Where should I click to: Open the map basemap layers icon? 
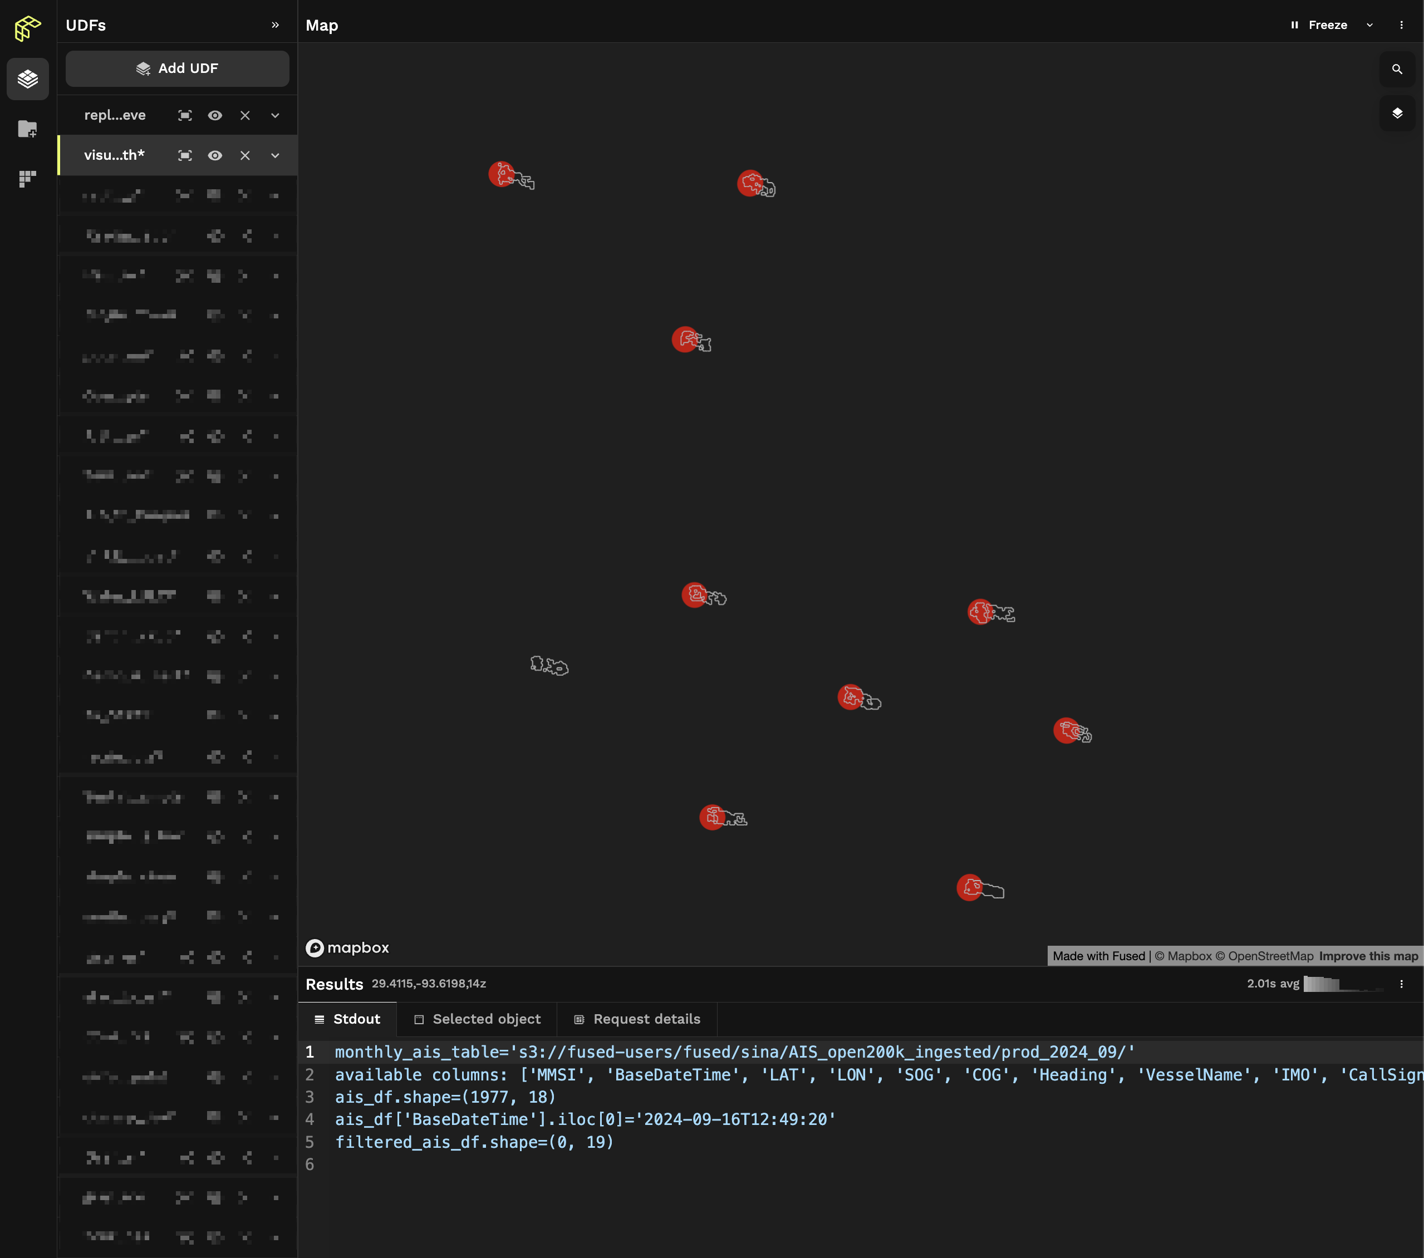point(1397,113)
